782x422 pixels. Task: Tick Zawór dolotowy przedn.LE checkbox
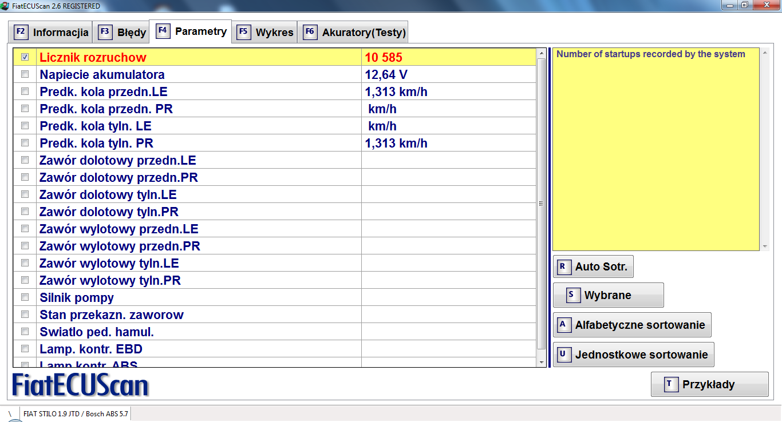pos(25,160)
